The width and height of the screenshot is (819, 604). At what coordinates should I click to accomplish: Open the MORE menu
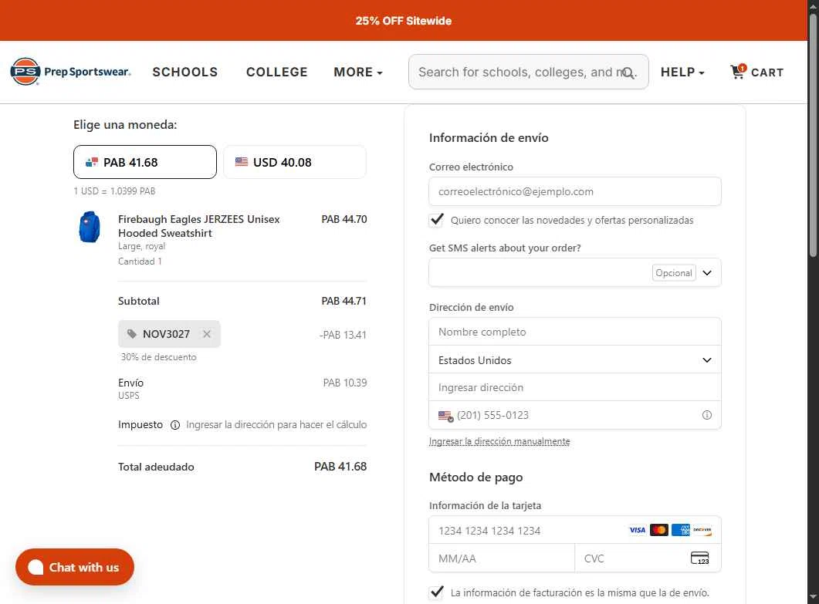(x=358, y=72)
